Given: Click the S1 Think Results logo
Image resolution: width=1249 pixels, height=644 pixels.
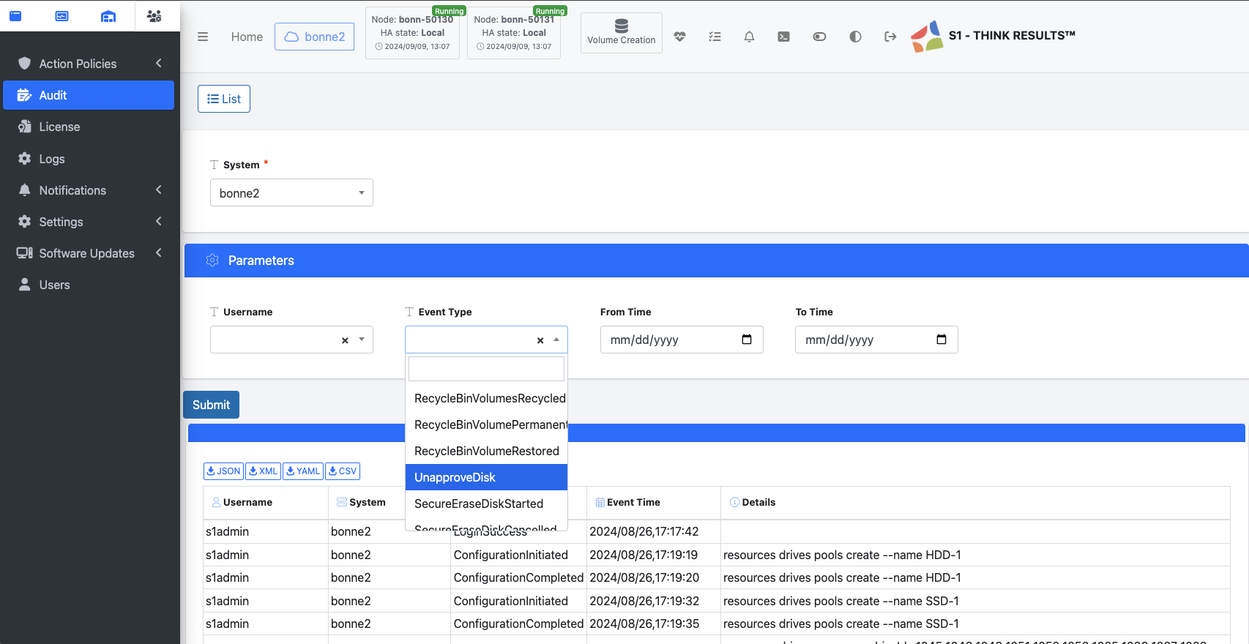Looking at the screenshot, I should [x=993, y=36].
